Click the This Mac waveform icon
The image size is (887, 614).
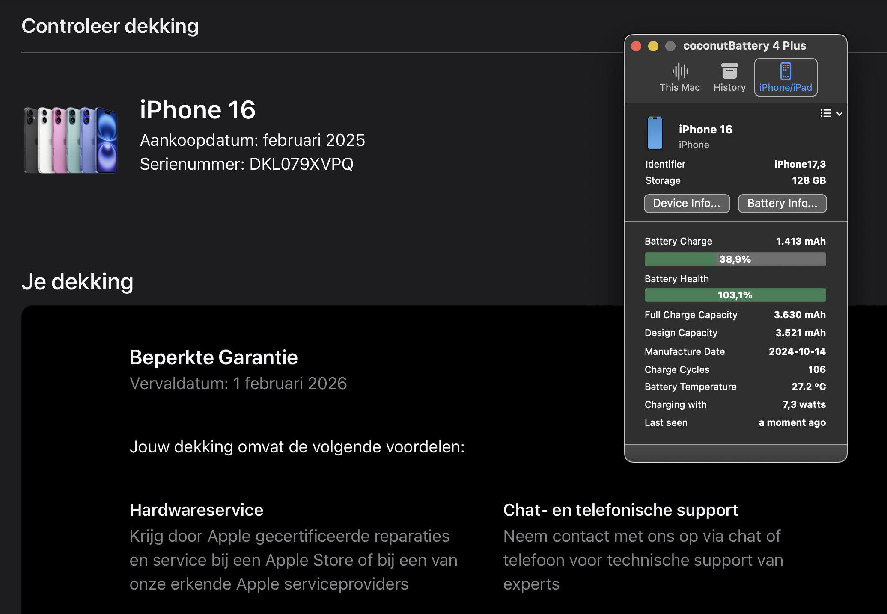(x=680, y=71)
